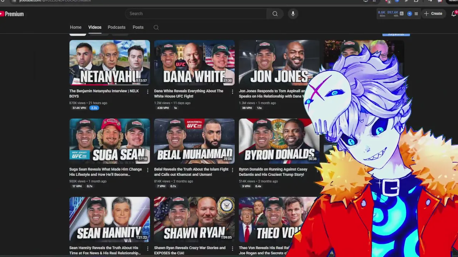Click the blue 2.2x multiplier badge
Screen dimensions: 458x257
(x=94, y=108)
